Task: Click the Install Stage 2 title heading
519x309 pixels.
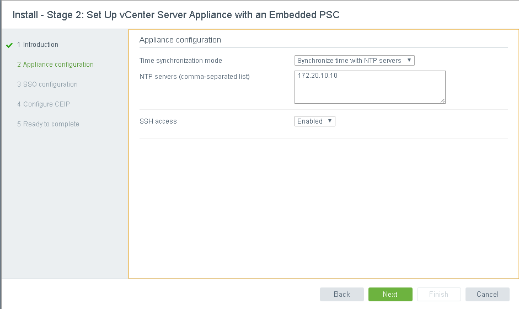Action: pos(176,15)
